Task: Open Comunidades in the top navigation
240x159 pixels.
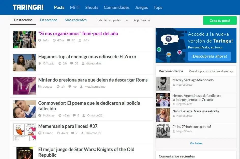Action: pos(117,7)
